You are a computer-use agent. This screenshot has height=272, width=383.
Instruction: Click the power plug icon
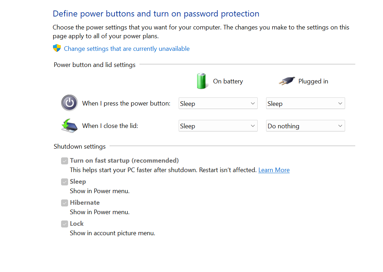click(287, 81)
